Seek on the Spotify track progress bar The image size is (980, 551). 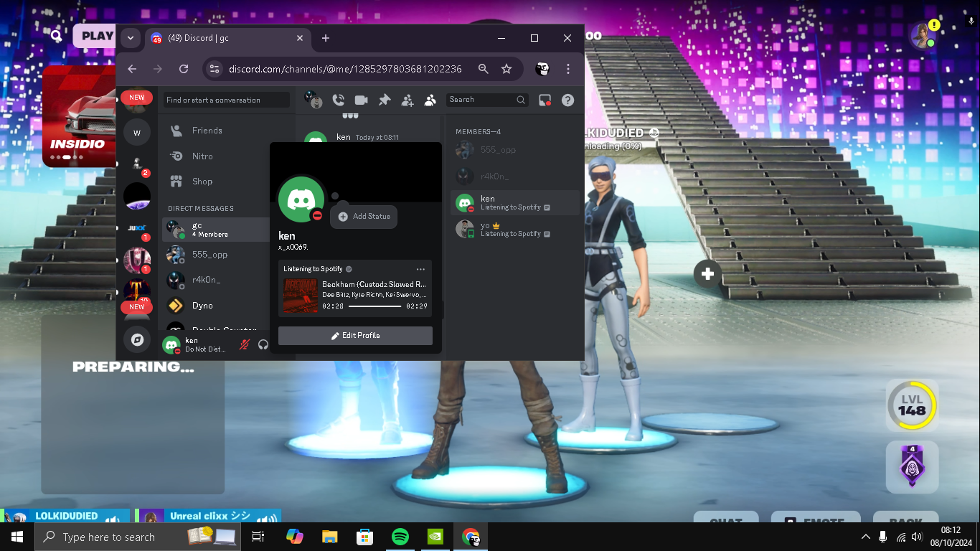374,306
